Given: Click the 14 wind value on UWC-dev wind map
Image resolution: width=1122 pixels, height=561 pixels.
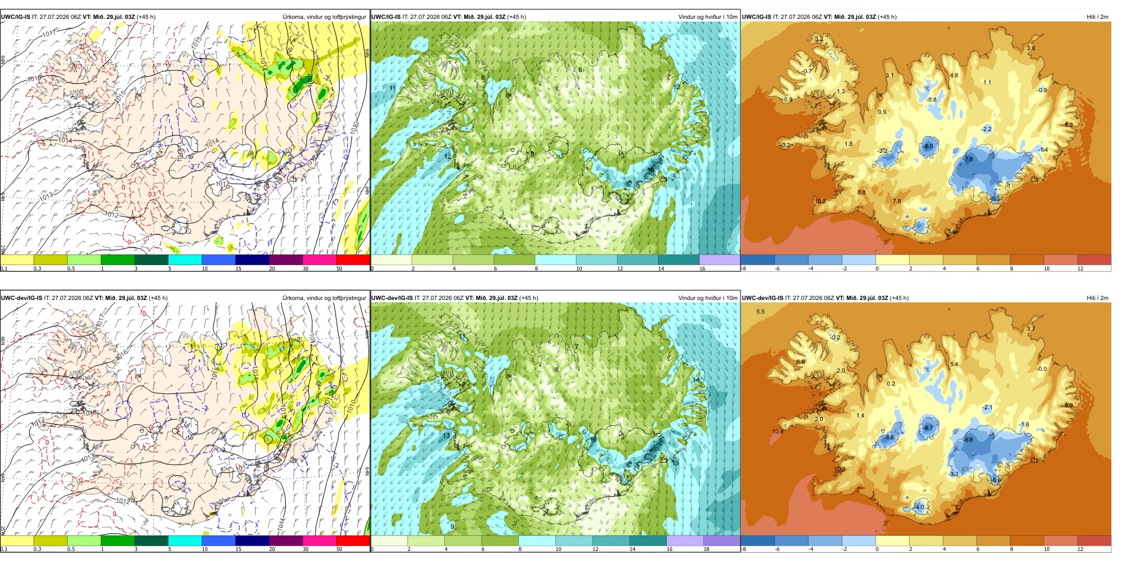Looking at the screenshot, I should coord(696,380).
